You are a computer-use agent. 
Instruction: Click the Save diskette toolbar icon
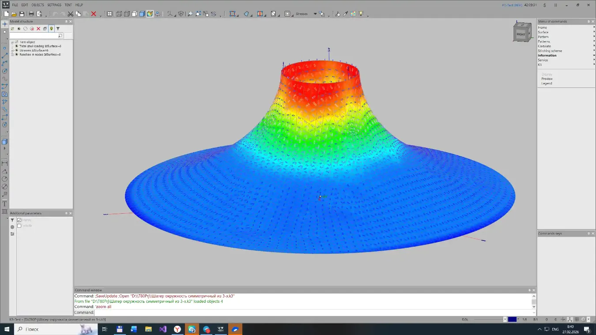tap(22, 14)
